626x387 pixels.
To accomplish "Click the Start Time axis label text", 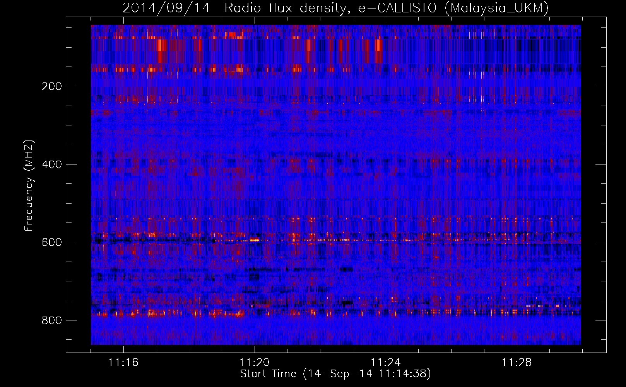I will (x=335, y=374).
